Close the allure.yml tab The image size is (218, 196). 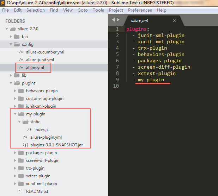coord(174,21)
